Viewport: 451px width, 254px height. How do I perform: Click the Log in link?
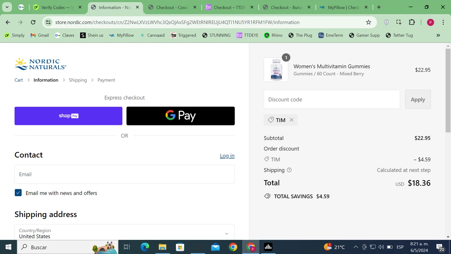tap(227, 156)
